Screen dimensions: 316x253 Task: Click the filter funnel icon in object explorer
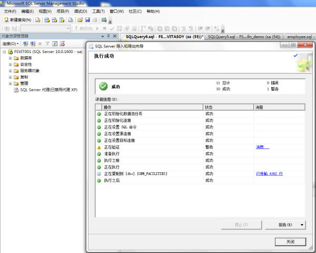pos(47,44)
